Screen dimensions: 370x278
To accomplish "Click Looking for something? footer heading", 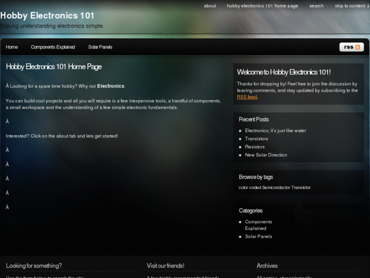I will (34, 266).
